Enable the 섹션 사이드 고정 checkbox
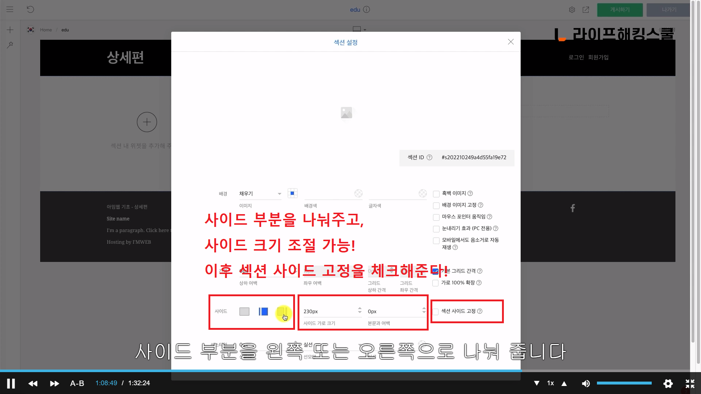This screenshot has width=701, height=394. click(436, 312)
